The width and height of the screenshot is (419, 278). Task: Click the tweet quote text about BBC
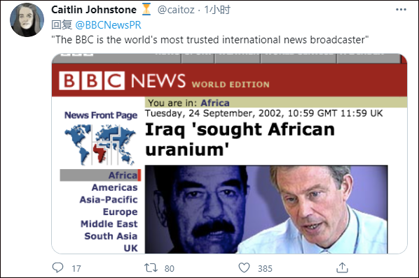coord(209,40)
